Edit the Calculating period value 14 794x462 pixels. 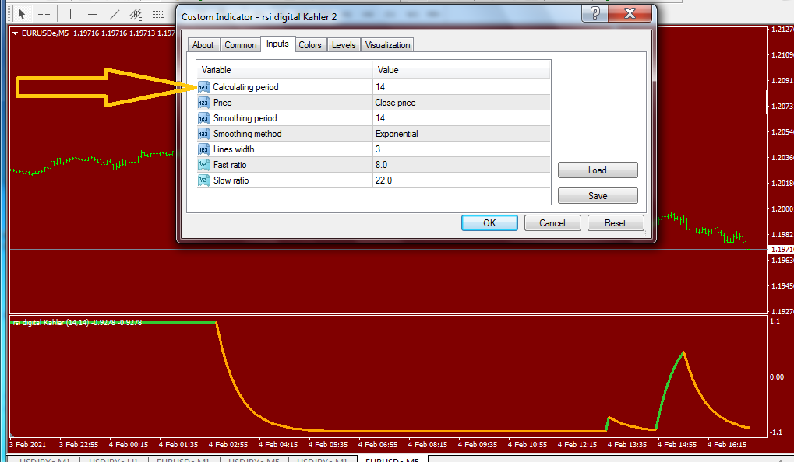pos(461,87)
